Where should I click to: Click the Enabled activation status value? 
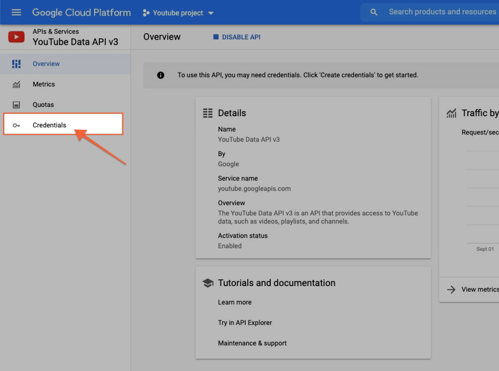pos(230,246)
